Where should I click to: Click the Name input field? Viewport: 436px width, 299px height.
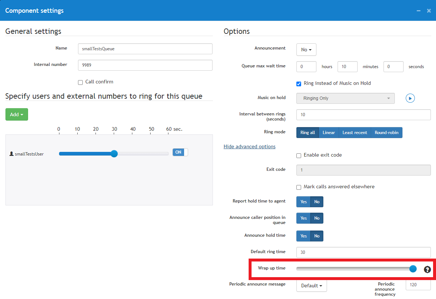[x=145, y=49]
